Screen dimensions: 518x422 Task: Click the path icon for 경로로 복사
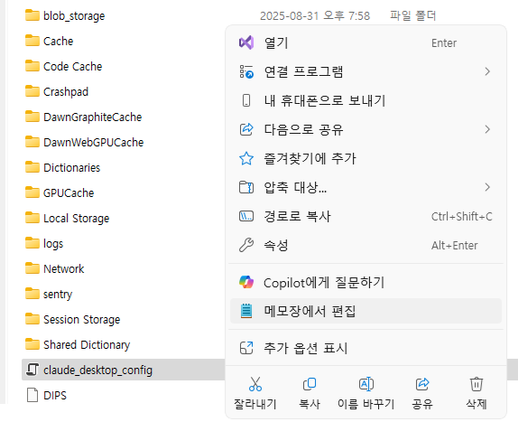pyautogui.click(x=246, y=216)
